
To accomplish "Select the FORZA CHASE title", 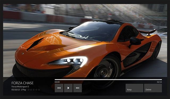I will pos(22,83).
